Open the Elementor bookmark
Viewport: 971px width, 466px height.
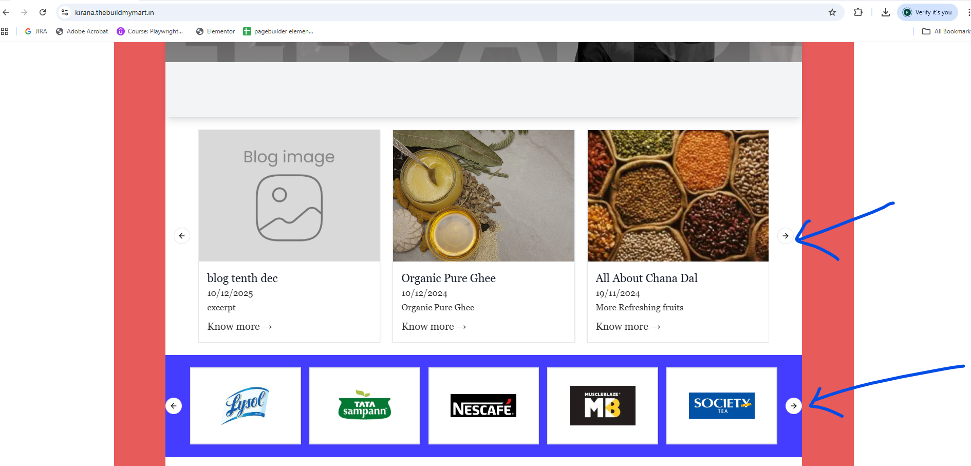click(216, 31)
